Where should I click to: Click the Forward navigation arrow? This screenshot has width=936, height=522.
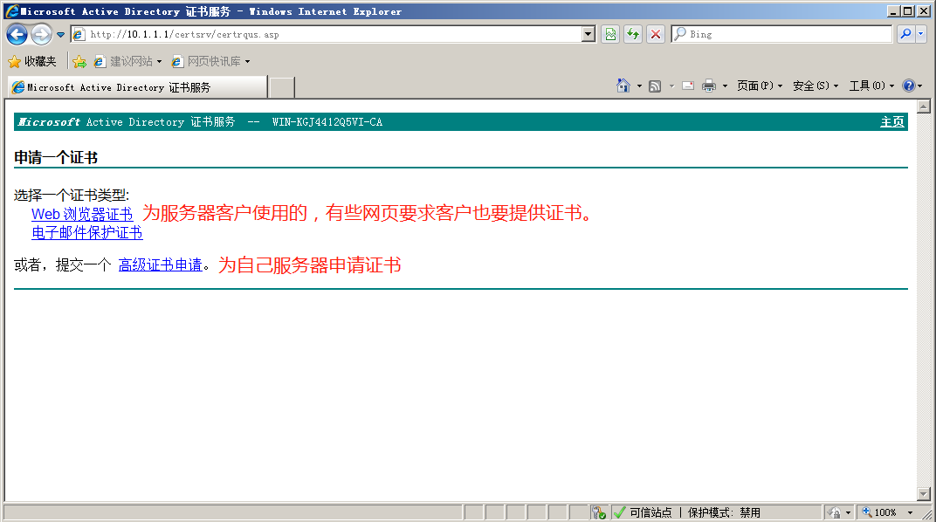(41, 35)
